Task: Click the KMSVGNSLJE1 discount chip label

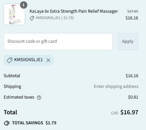Action: point(28,60)
